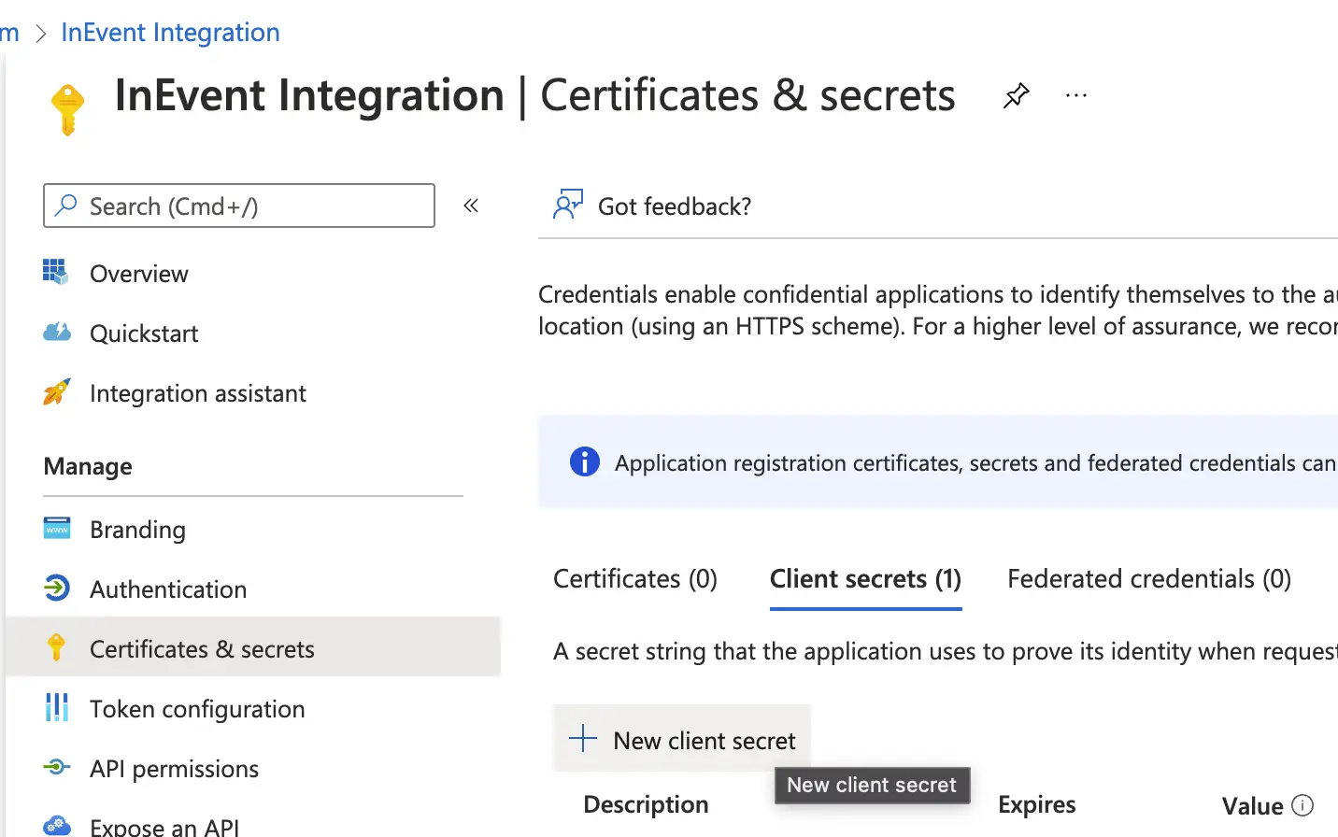Click the API permissions icon
1338x837 pixels.
[57, 767]
